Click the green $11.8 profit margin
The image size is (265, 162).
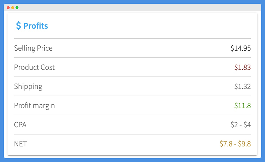click(x=242, y=106)
